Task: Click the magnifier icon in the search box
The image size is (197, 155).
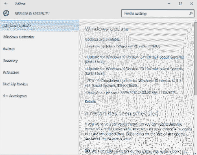Action: coord(191,13)
